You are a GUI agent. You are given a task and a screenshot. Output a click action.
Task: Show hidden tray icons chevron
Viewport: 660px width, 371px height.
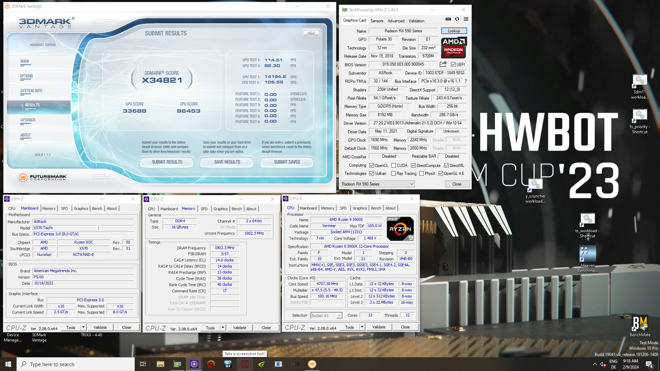(x=595, y=364)
